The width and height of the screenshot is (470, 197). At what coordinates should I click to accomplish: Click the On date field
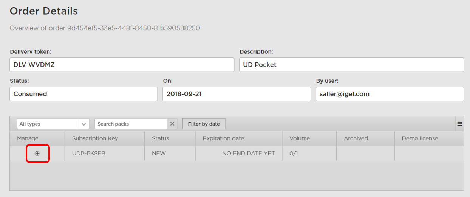pos(237,94)
